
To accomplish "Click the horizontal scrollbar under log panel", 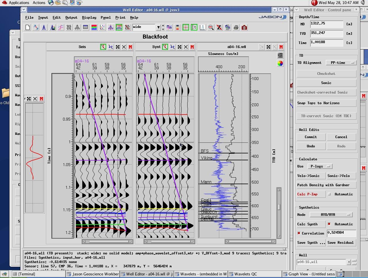I will [250, 241].
